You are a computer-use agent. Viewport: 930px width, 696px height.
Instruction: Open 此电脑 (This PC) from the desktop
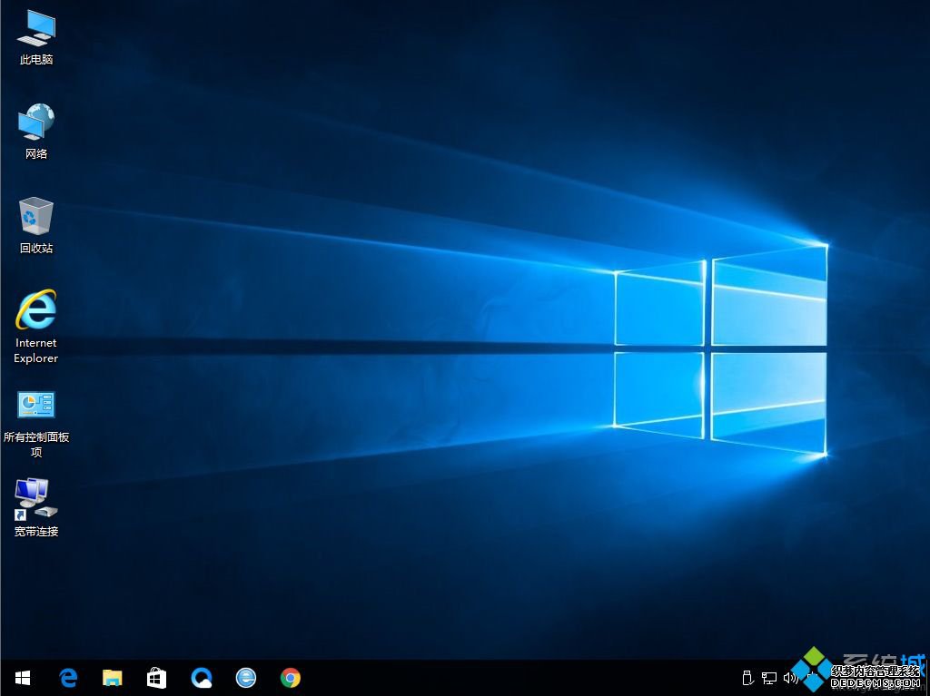35,32
